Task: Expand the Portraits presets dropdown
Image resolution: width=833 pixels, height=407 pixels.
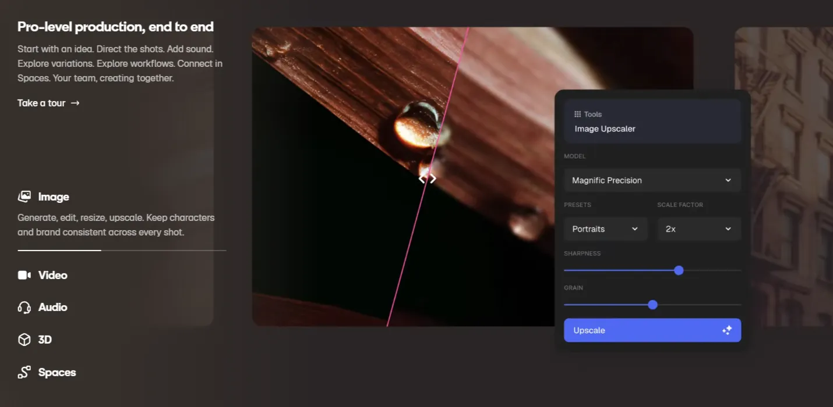Action: coord(606,229)
